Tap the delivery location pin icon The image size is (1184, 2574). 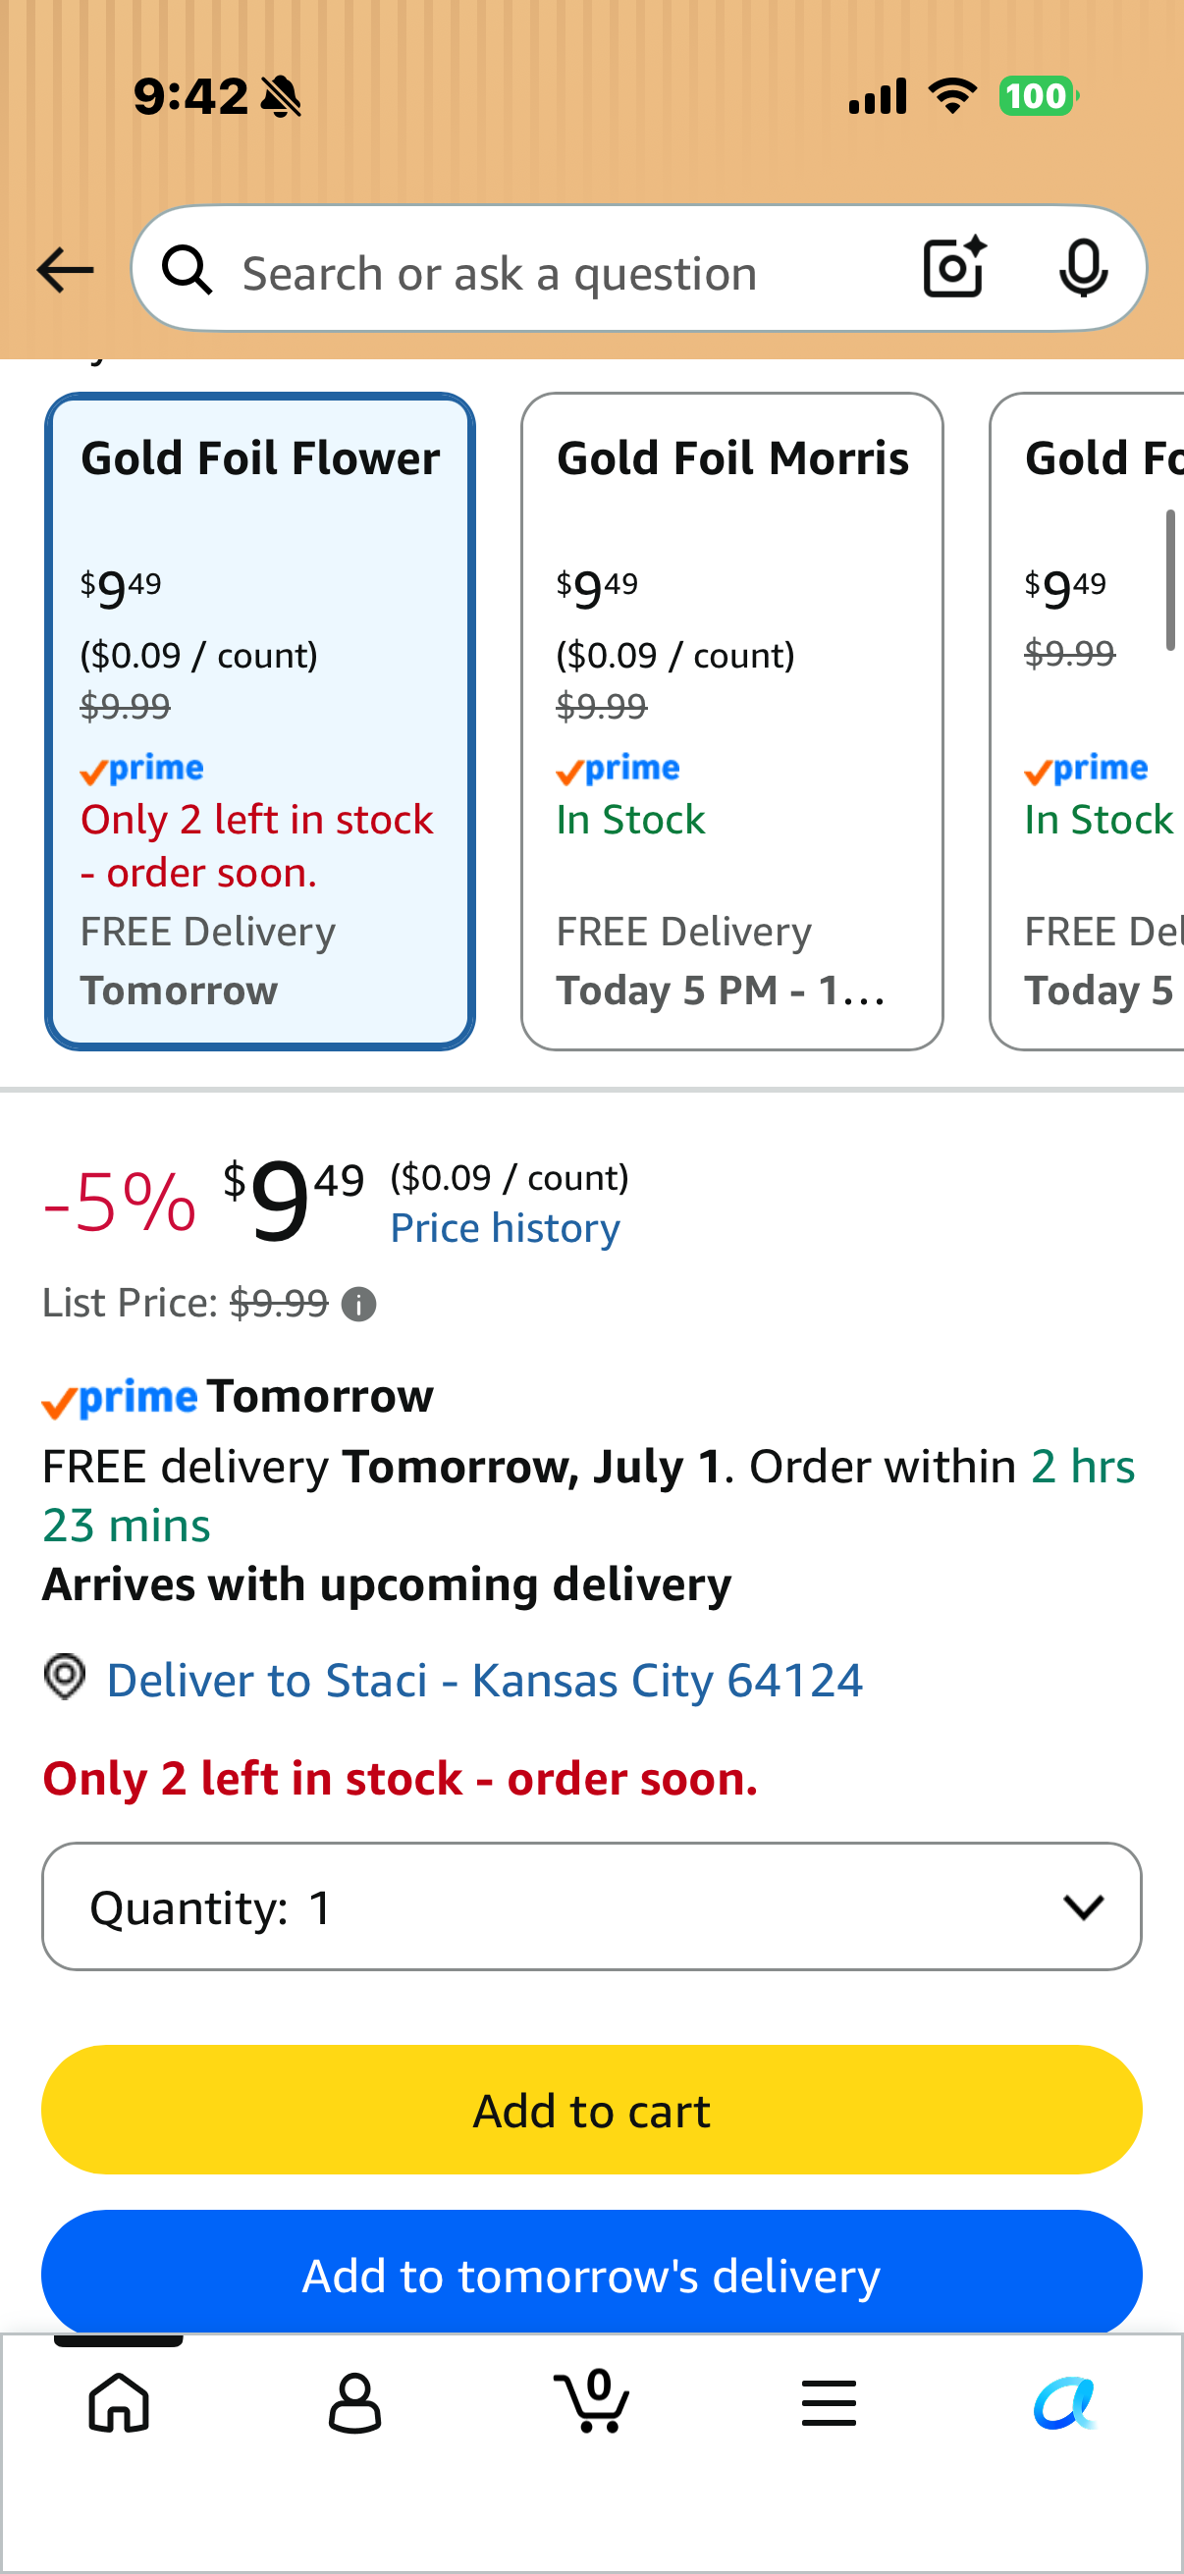[65, 1677]
